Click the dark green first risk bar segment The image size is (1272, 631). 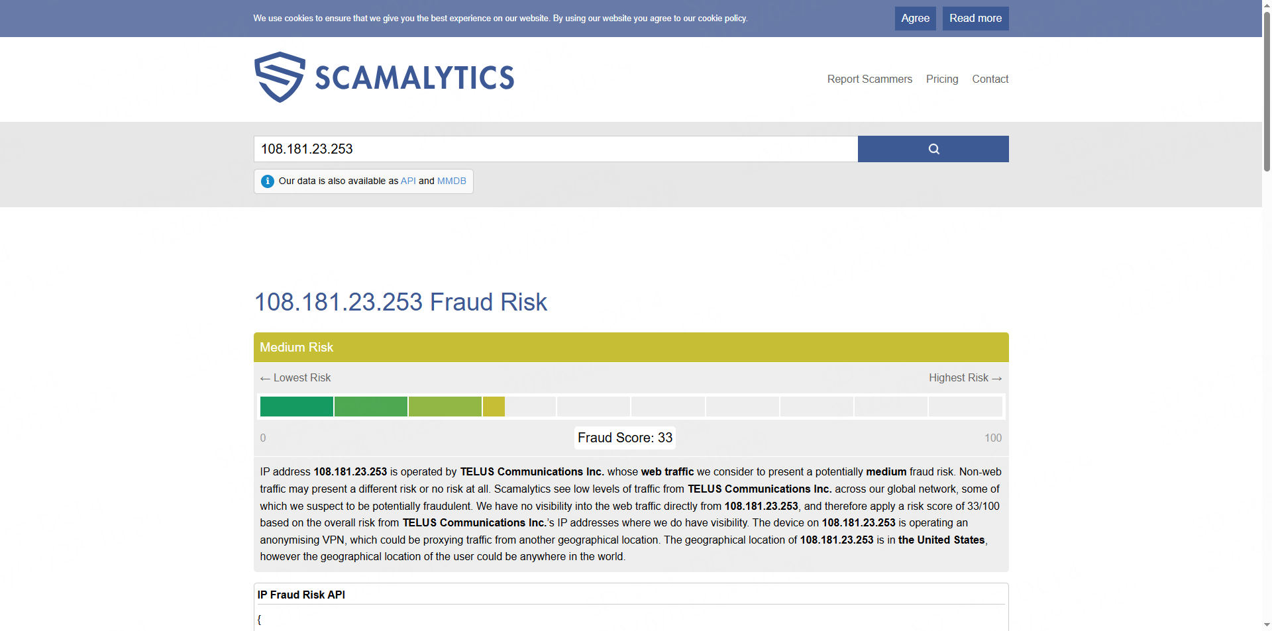coord(296,407)
